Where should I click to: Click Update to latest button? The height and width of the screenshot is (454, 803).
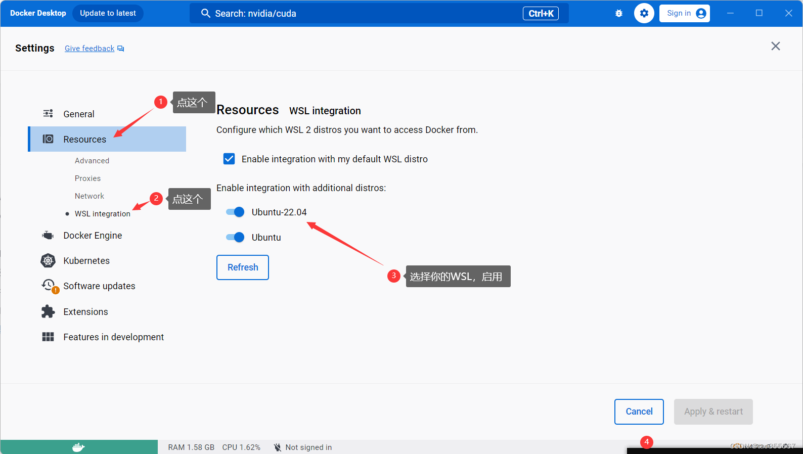click(108, 13)
